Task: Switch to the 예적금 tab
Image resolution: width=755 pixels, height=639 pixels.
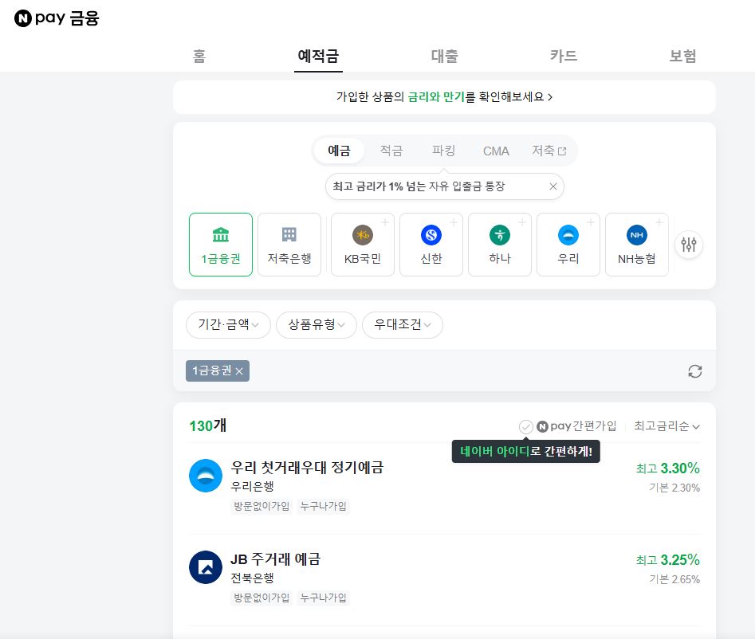Action: click(318, 57)
